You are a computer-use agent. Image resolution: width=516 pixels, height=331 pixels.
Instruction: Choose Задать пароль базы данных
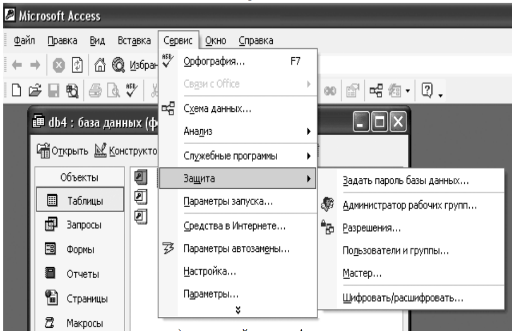click(x=411, y=180)
